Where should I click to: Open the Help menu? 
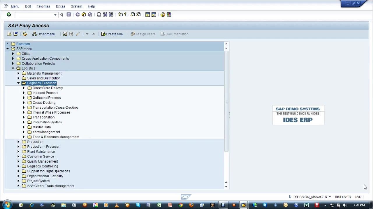click(x=91, y=6)
